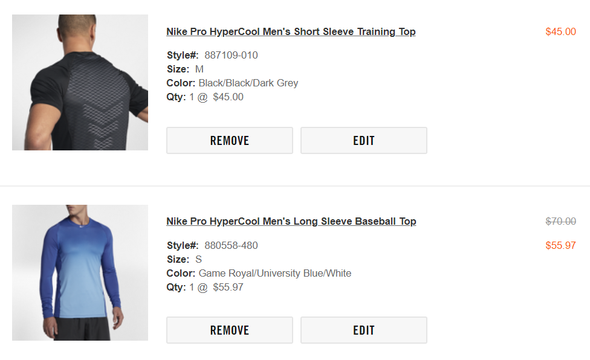This screenshot has width=590, height=360.
Task: Remove the Short Sleeve Training Top from cart
Action: pyautogui.click(x=229, y=141)
